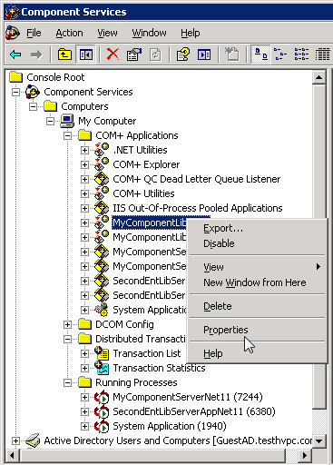Click the Active Directory Users and Computers icon
333x465 pixels.
[x=33, y=440]
